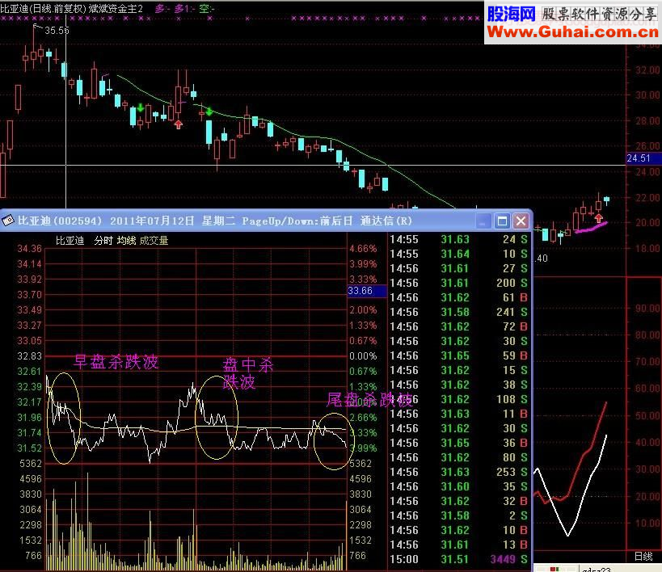The image size is (662, 572).
Task: Select the tick row with volume 241 S
Action: pyautogui.click(x=458, y=312)
